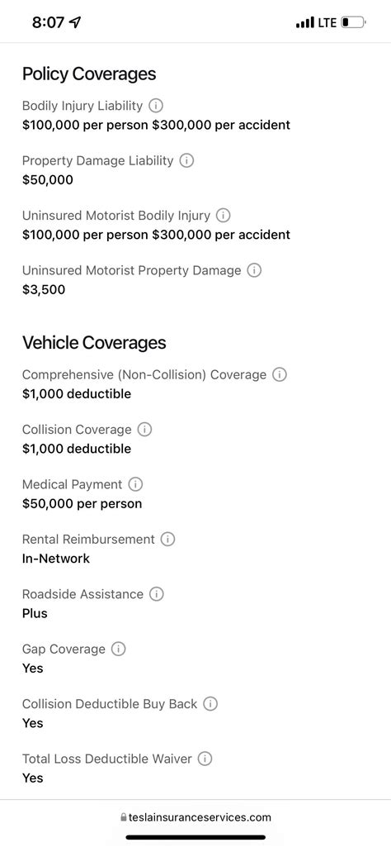Tap the $50,000 per person Medical Payment value

pos(82,503)
